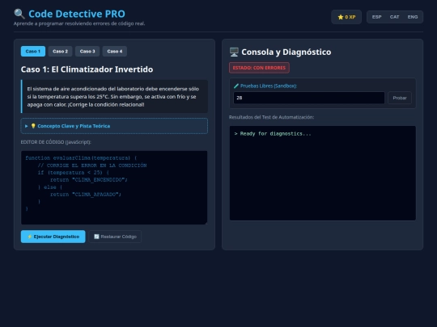Click the test tube Sandbox icon

[236, 86]
